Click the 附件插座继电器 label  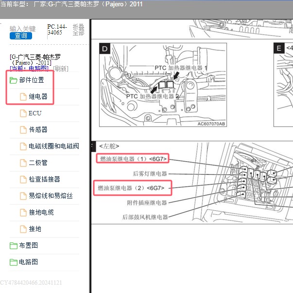coord(147,202)
